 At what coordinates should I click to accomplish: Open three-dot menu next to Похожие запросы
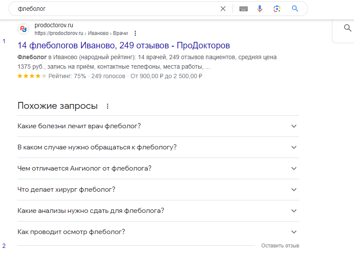[108, 106]
